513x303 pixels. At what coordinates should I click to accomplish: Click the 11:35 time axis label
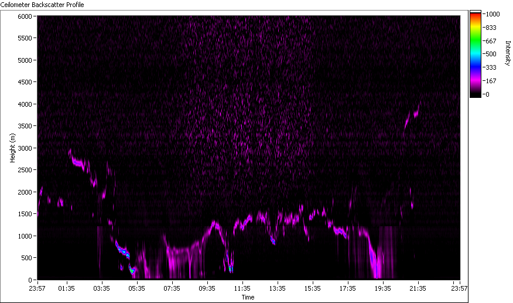242,288
